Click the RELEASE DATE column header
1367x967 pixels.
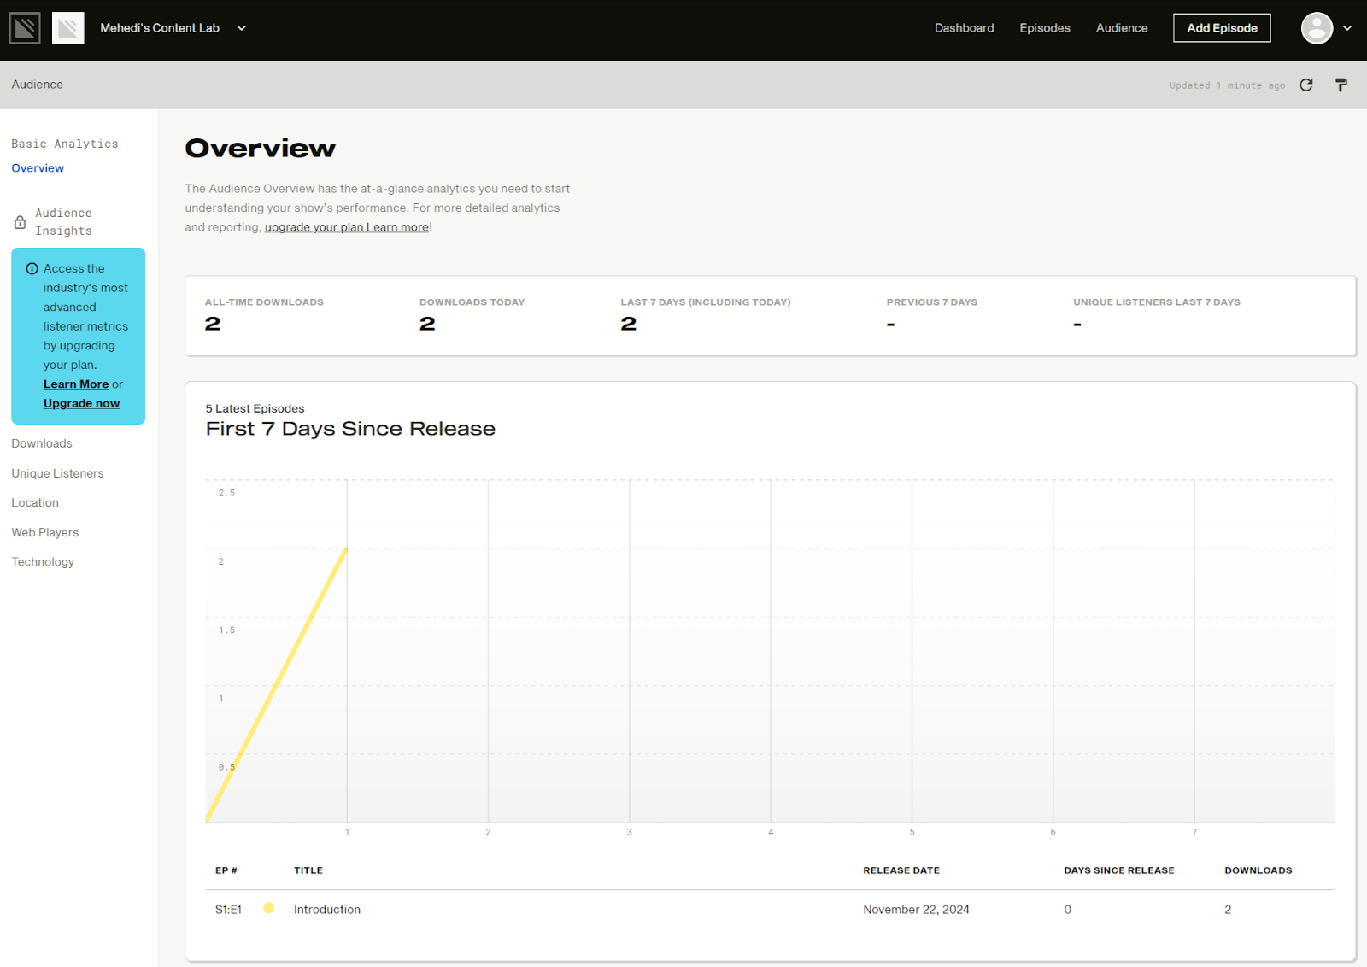(x=901, y=870)
